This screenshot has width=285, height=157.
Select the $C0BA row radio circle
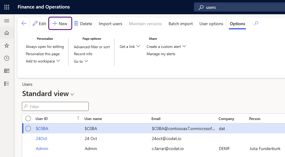[28, 129]
